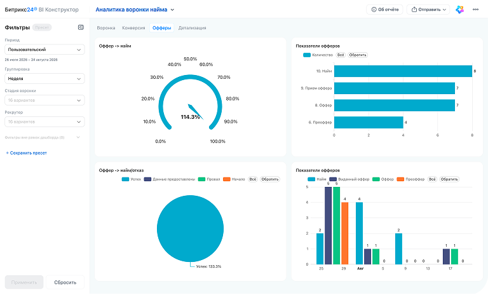Toggle the Успех legend item in pie chart
Screen dimensions: 488x295
coord(132,179)
